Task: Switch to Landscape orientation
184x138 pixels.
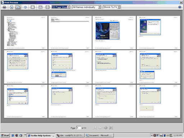Action: [18, 7]
